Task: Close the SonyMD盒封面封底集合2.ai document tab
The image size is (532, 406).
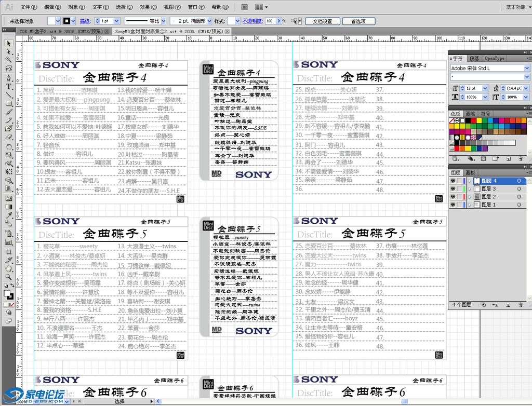Action: [227, 31]
